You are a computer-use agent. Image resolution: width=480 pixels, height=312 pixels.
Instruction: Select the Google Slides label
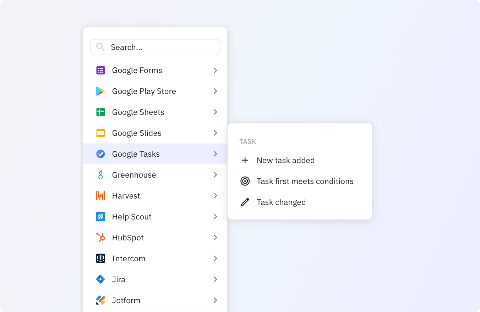[137, 133]
